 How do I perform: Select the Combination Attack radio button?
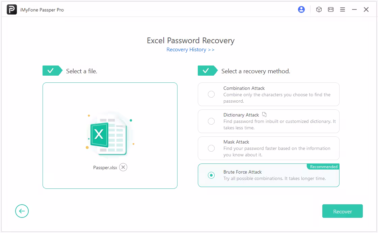(x=211, y=94)
